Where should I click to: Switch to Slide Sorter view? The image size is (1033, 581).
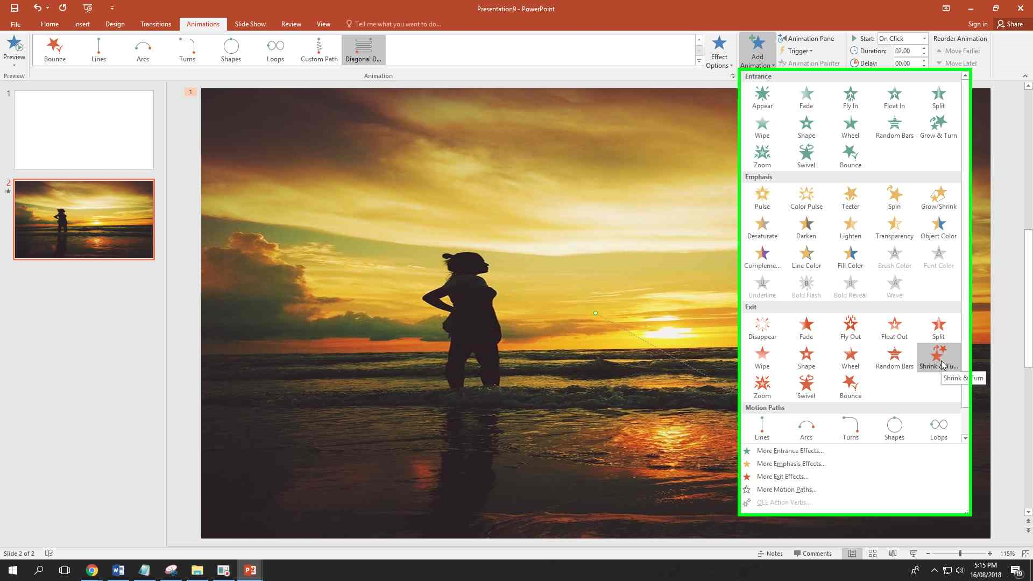coord(873,554)
